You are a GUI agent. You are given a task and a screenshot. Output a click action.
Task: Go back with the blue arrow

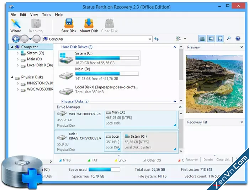(x=16, y=38)
